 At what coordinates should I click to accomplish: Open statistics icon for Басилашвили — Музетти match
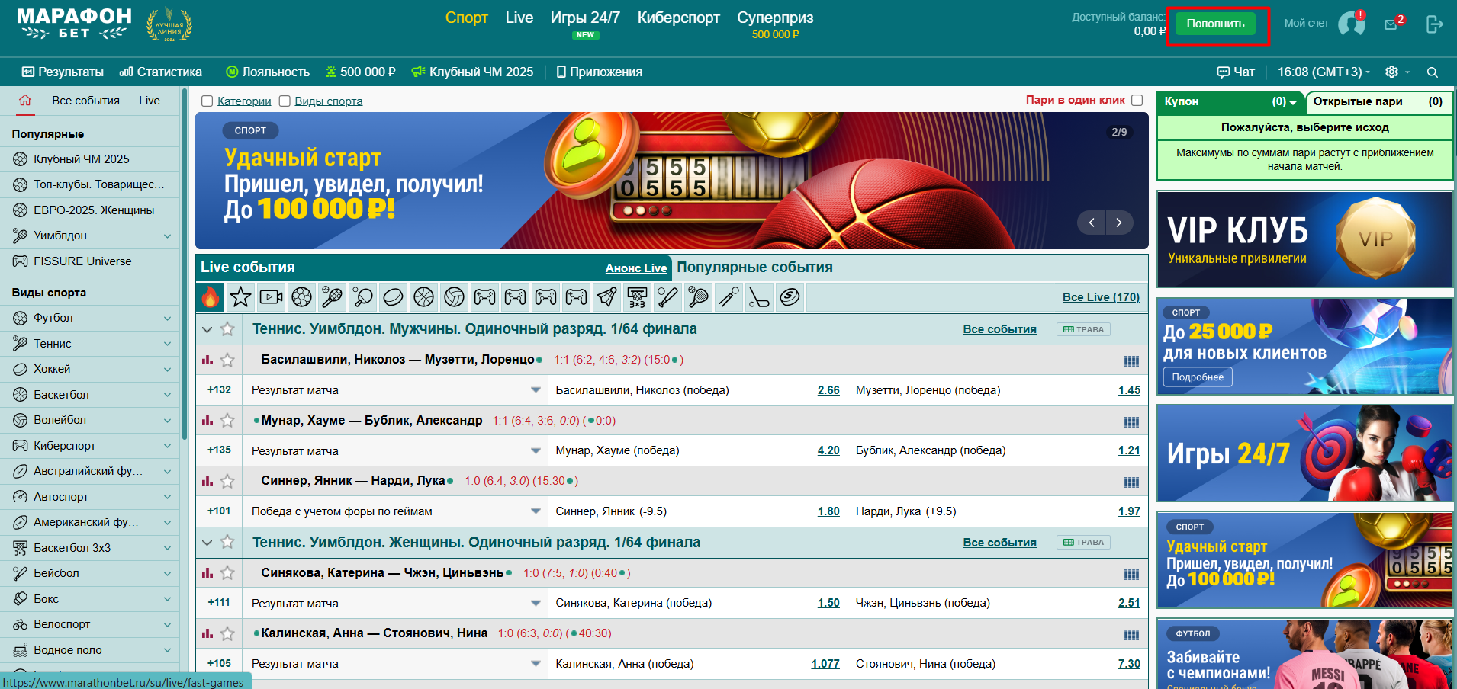click(207, 360)
